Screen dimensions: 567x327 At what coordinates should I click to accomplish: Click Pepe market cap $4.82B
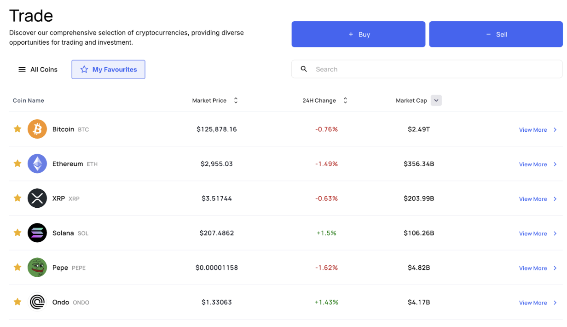(419, 268)
